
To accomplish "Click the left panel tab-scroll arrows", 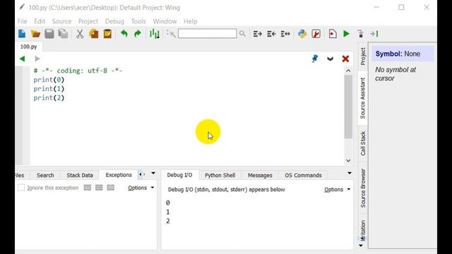I will (x=142, y=174).
